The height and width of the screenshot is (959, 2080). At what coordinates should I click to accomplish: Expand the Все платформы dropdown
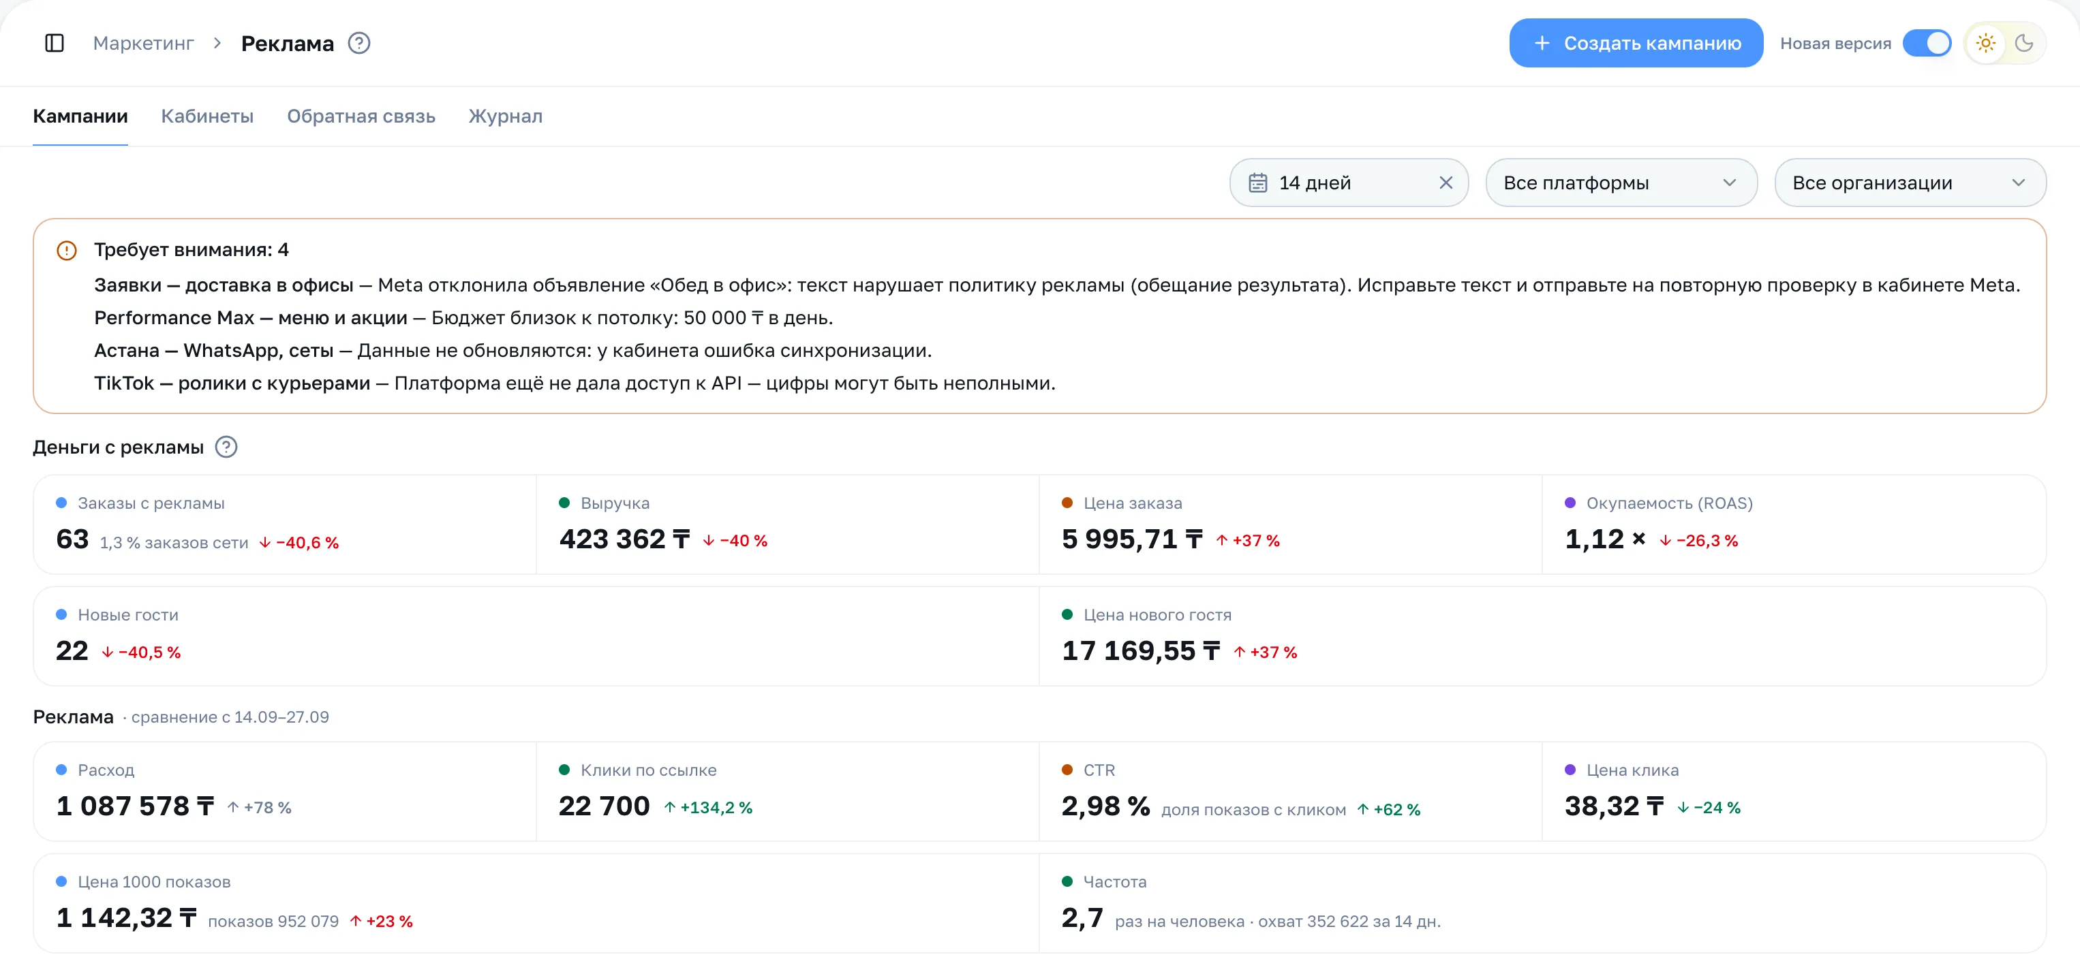[x=1621, y=183]
